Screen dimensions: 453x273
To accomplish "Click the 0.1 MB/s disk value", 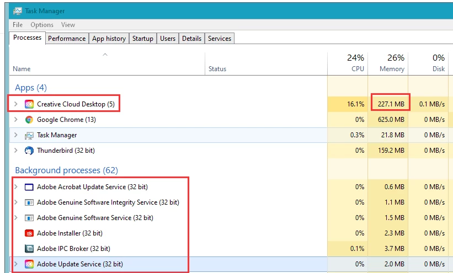I will coord(432,104).
